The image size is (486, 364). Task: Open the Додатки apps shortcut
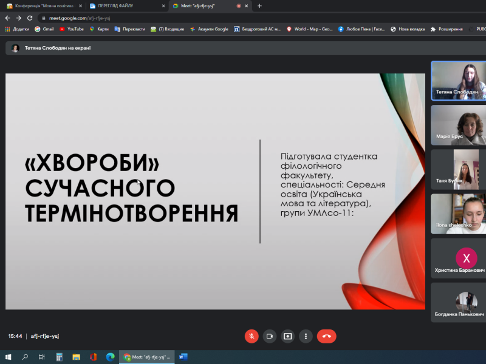coord(17,29)
